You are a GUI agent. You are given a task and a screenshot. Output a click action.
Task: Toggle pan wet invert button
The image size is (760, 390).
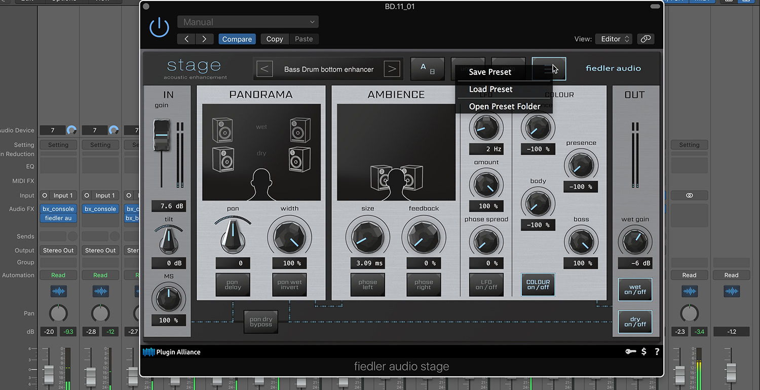[x=289, y=285]
